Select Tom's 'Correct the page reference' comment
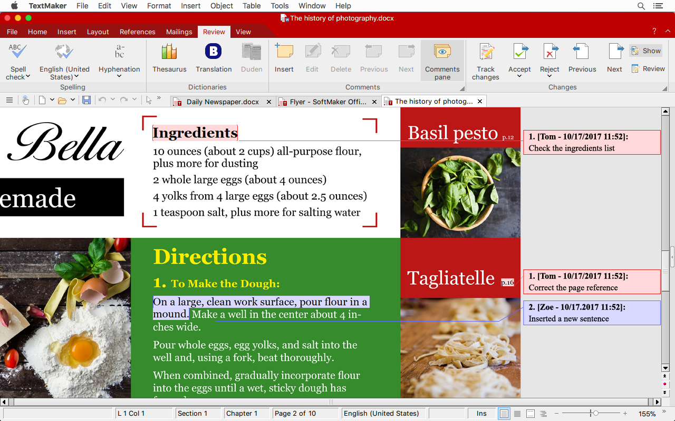 (x=592, y=282)
